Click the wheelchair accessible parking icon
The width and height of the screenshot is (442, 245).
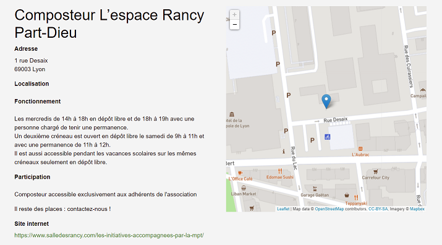click(327, 137)
